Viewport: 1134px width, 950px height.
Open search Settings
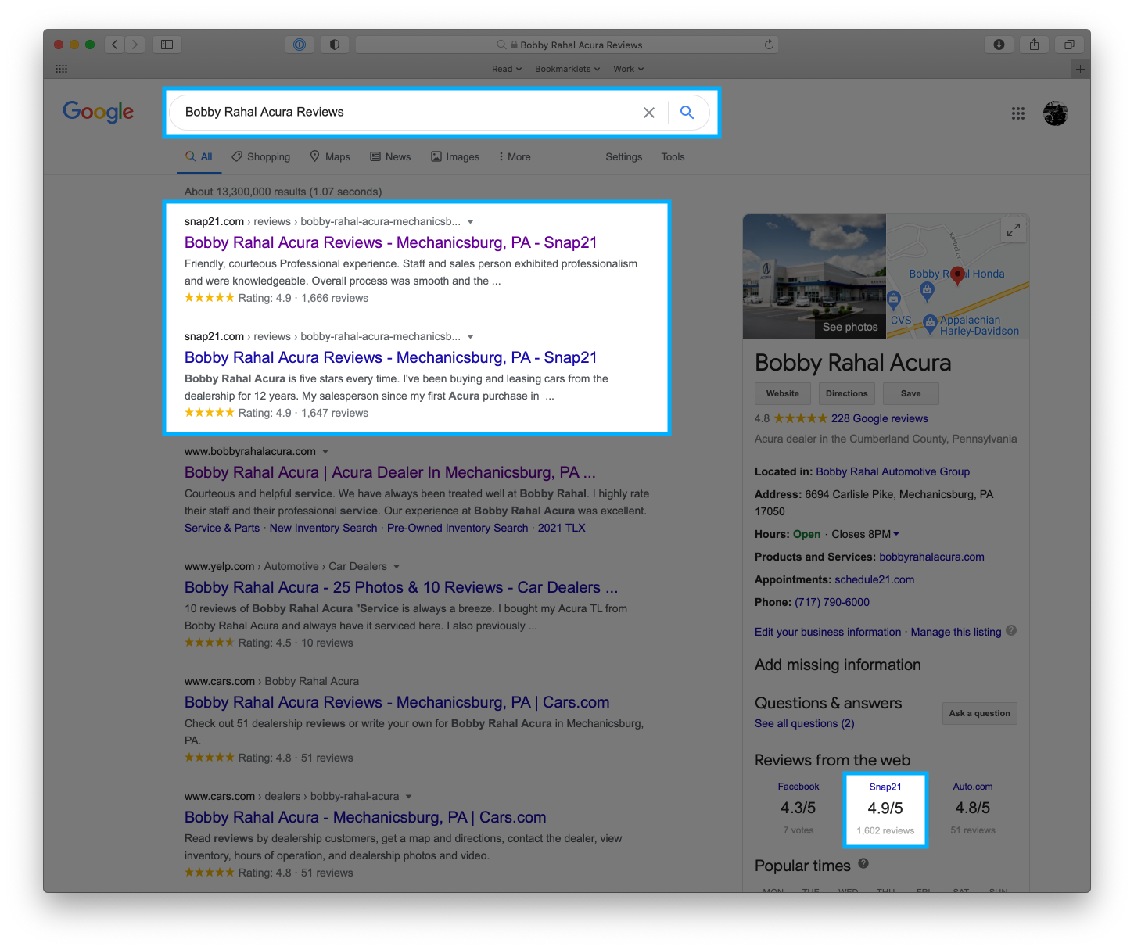click(x=623, y=156)
